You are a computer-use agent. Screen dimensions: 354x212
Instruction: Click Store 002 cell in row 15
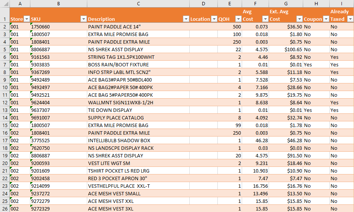pyautogui.click(x=20, y=125)
